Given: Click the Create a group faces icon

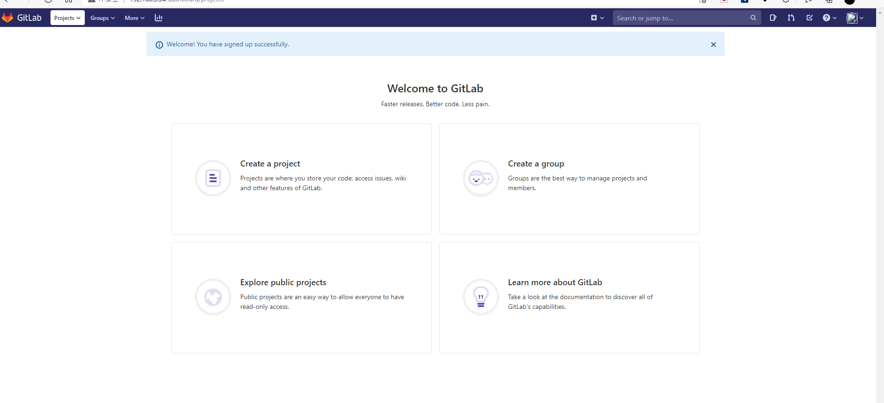Looking at the screenshot, I should pos(481,178).
